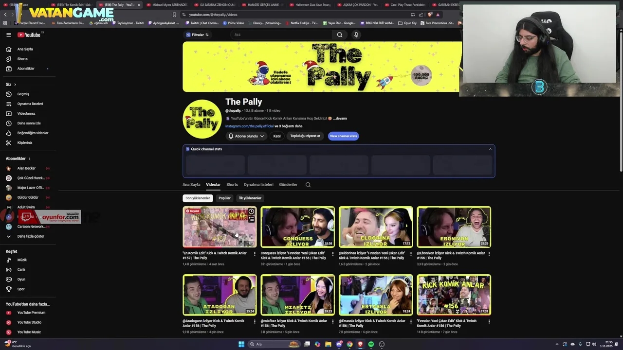
Task: Open Kick Komik Anlar #156 thumbnail
Action: click(x=454, y=295)
